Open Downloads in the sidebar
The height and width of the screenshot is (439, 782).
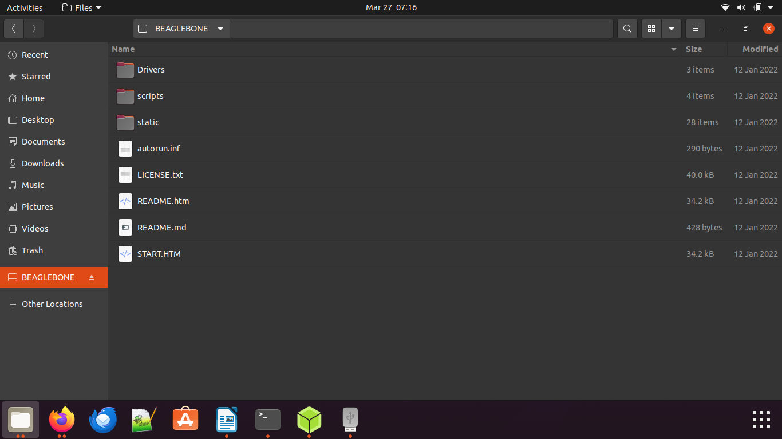coord(54,163)
